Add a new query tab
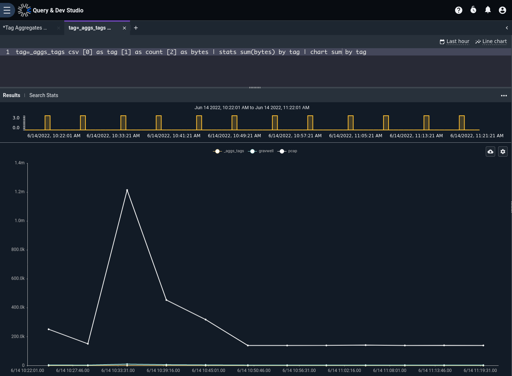Viewport: 512px width, 376px height. coord(136,28)
